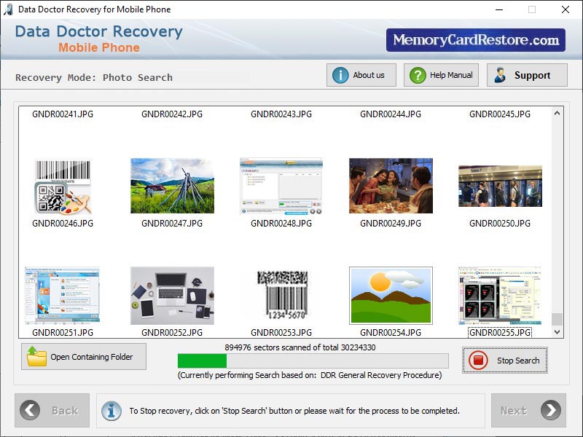583x437 pixels.
Task: Open the Help Manual question mark icon
Action: tap(415, 74)
